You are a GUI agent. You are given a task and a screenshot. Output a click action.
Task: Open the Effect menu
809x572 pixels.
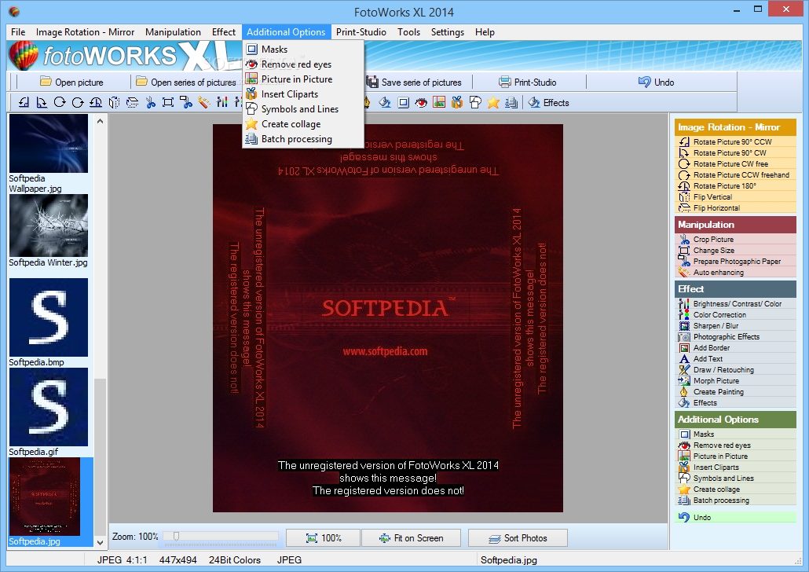tap(223, 32)
